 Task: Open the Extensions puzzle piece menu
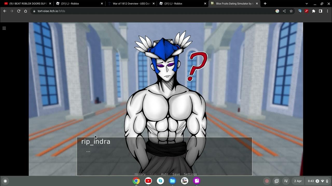314,11
